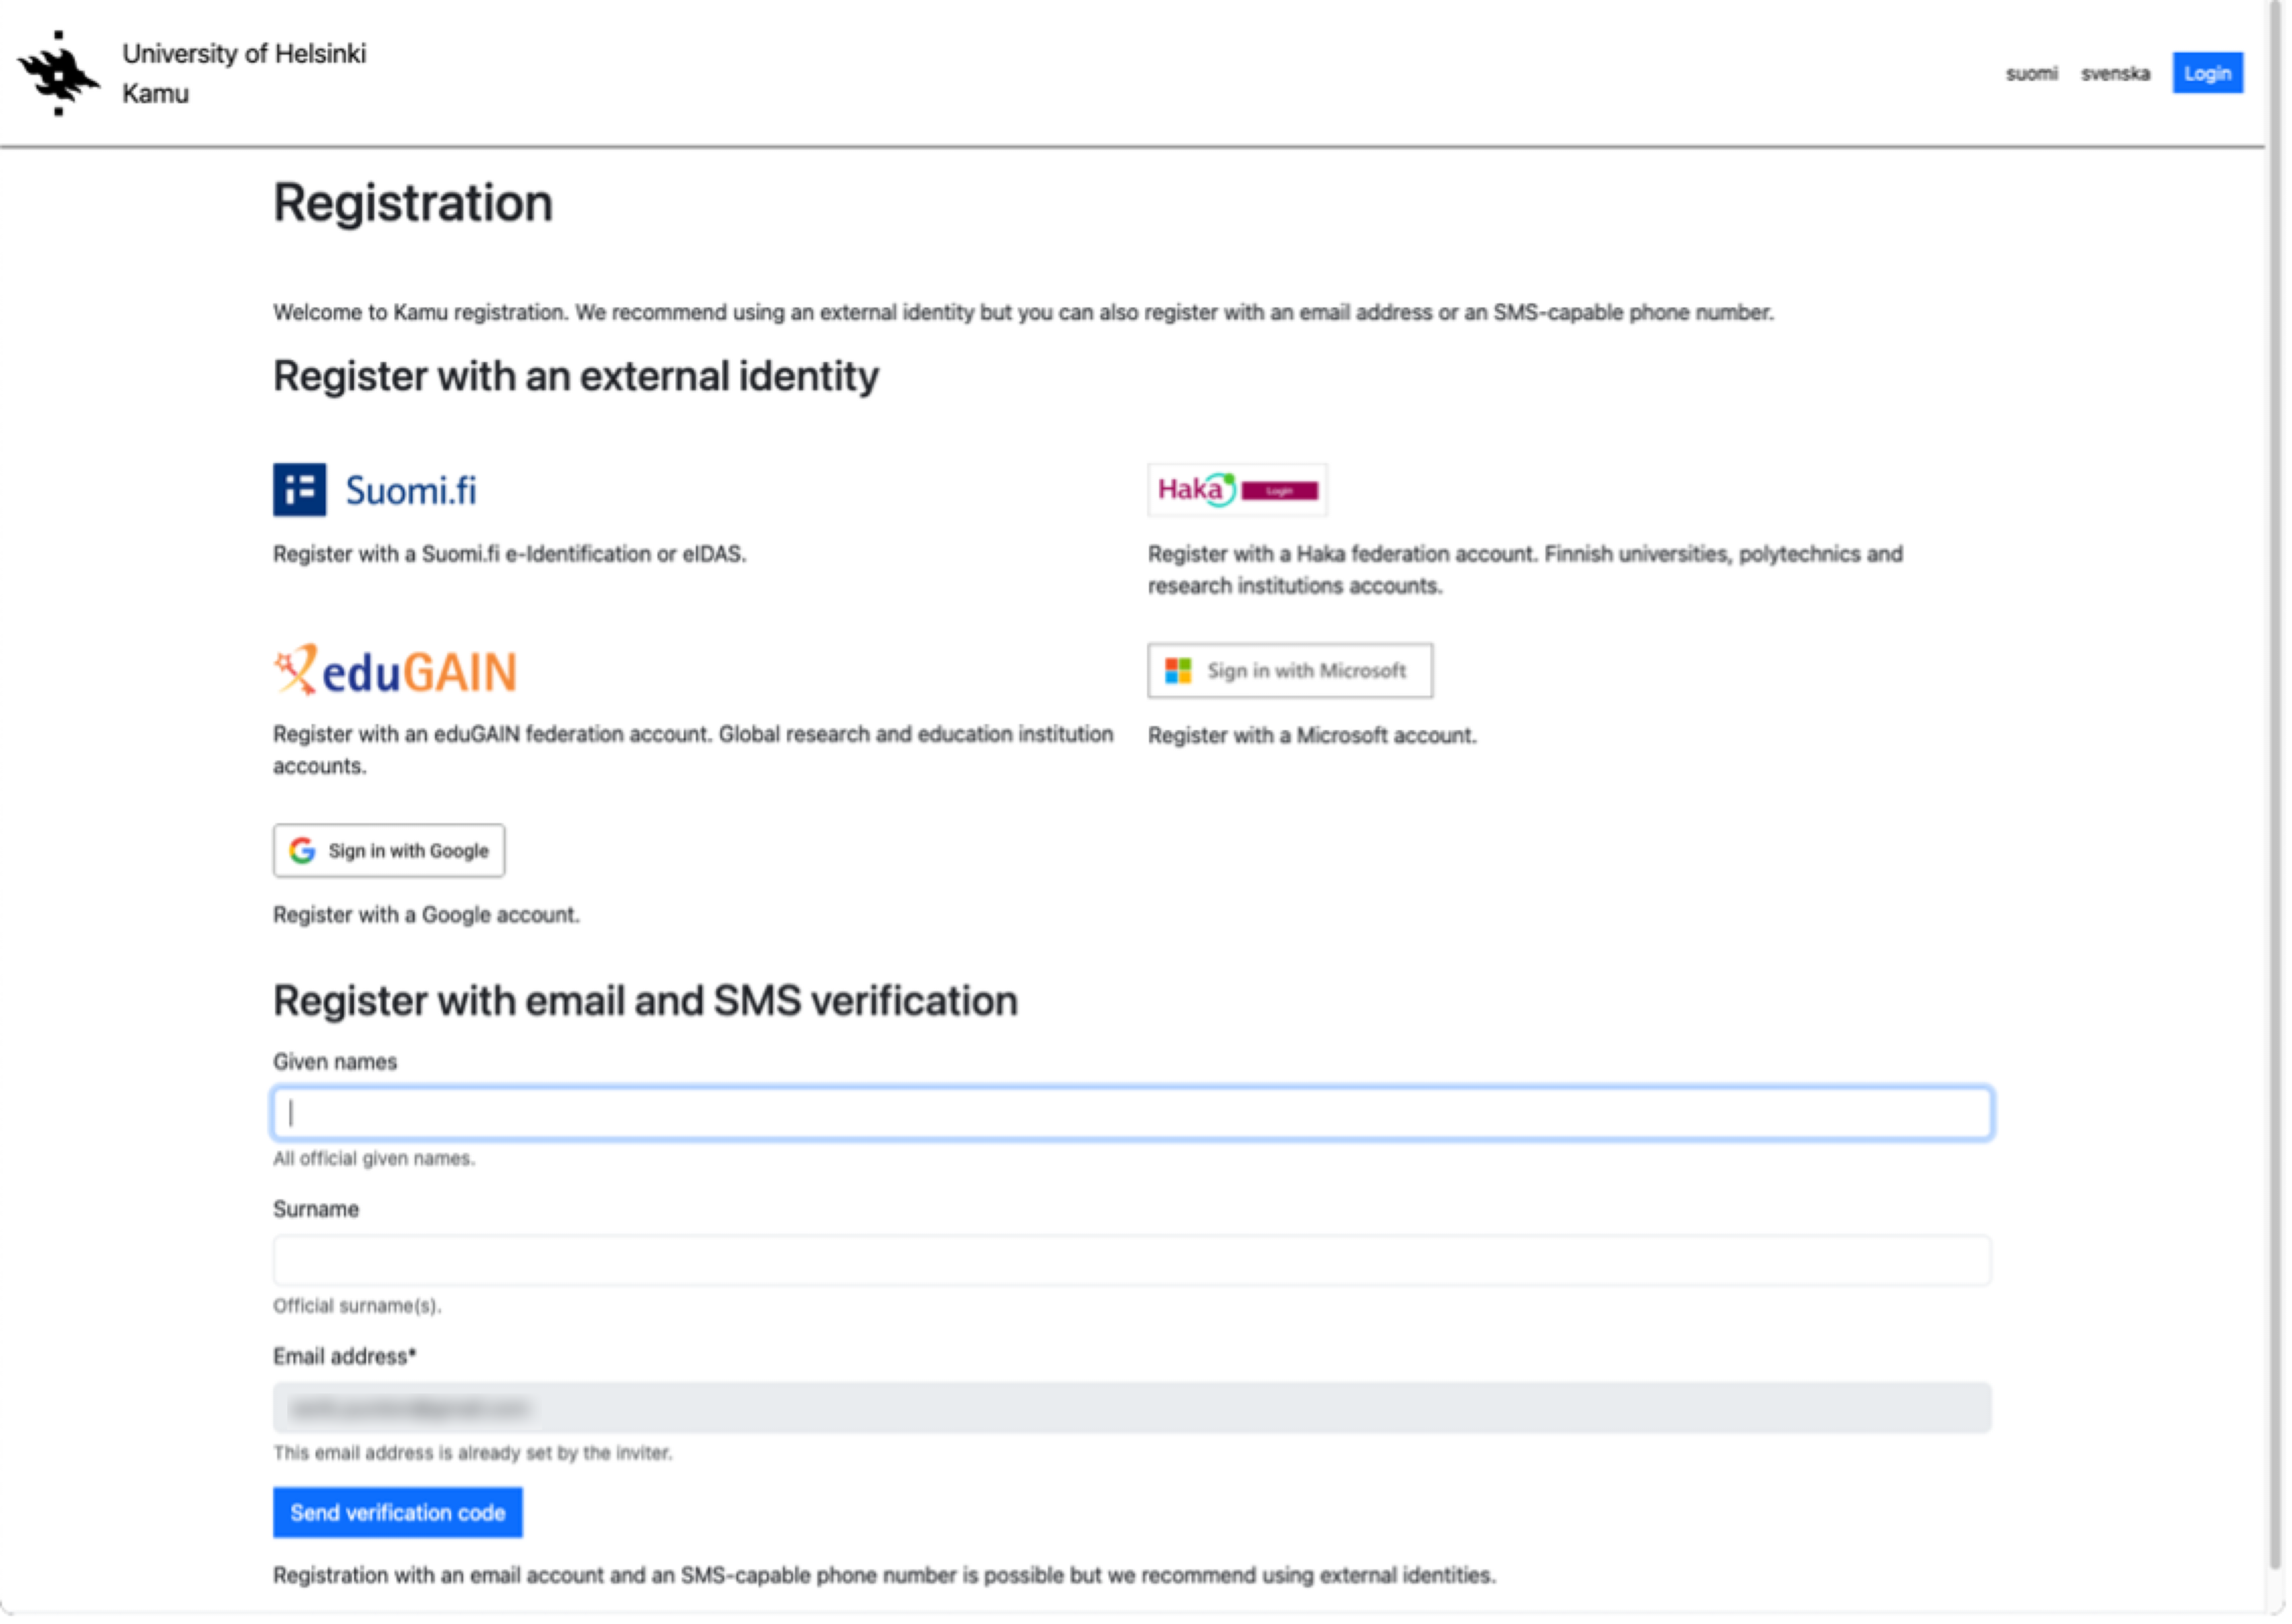Click the Suomi.fi wordmark text
The width and height of the screenshot is (2292, 1624).
[411, 491]
